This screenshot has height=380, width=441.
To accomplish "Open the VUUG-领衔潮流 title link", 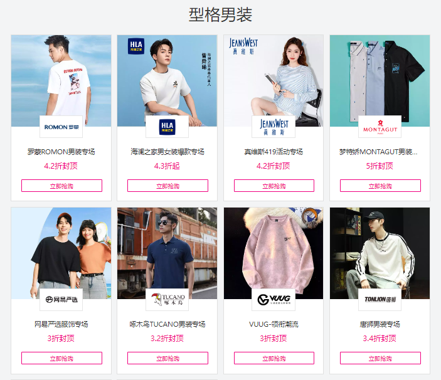I will tap(274, 324).
